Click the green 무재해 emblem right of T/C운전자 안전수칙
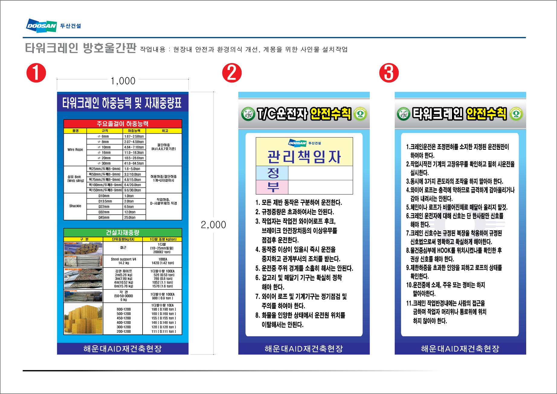Image resolution: width=557 pixels, height=394 pixels. click(x=360, y=114)
